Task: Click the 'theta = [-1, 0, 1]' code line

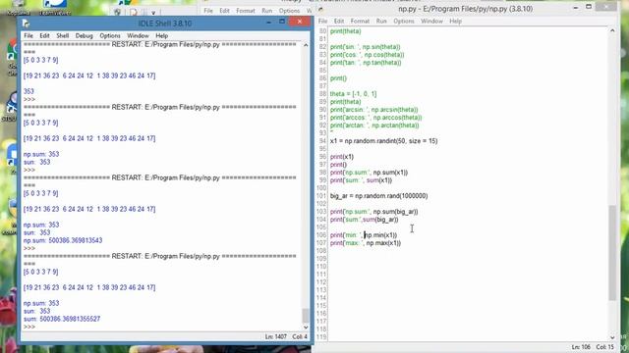Action: coord(354,94)
